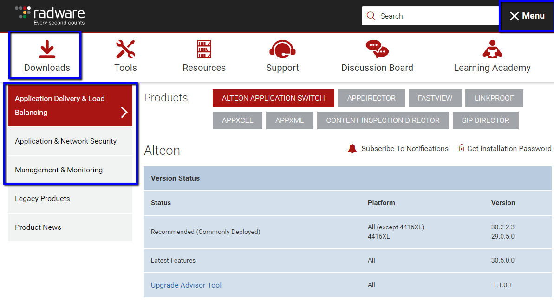
Task: Click the Radware logo
Action: 50,15
